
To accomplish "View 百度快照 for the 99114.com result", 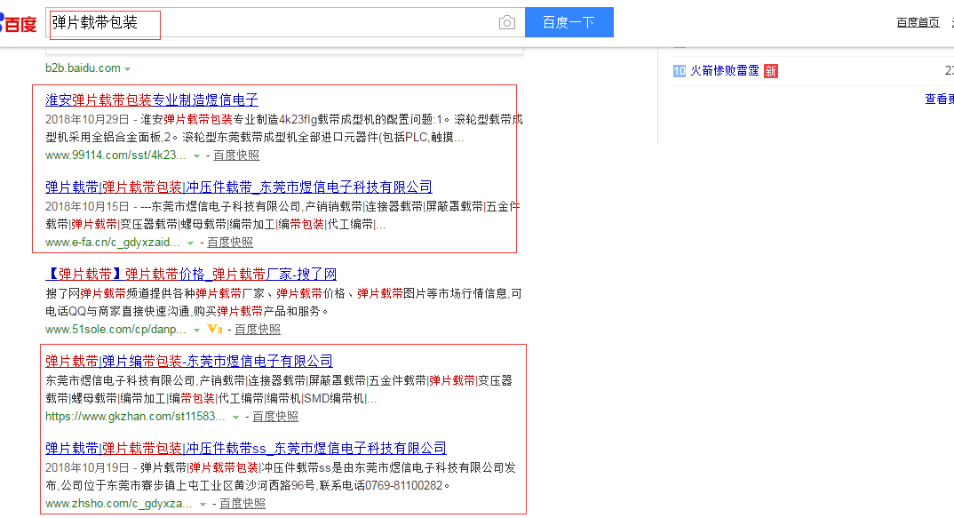I will 236,155.
